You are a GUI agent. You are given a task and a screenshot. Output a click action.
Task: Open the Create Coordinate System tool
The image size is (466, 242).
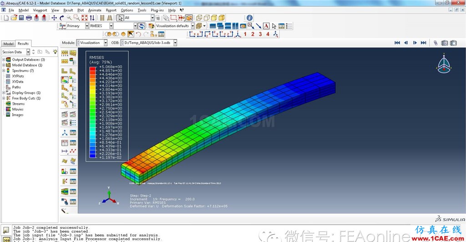pos(65,133)
